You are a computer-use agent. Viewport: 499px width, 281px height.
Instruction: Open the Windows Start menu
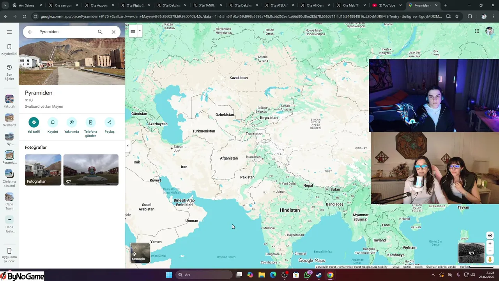pos(169,275)
